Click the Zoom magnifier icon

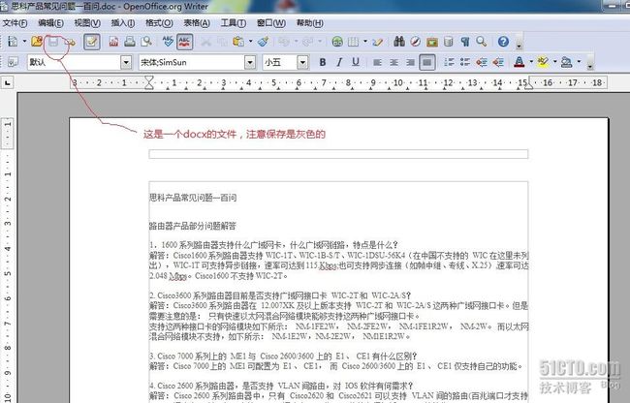[x=482, y=42]
